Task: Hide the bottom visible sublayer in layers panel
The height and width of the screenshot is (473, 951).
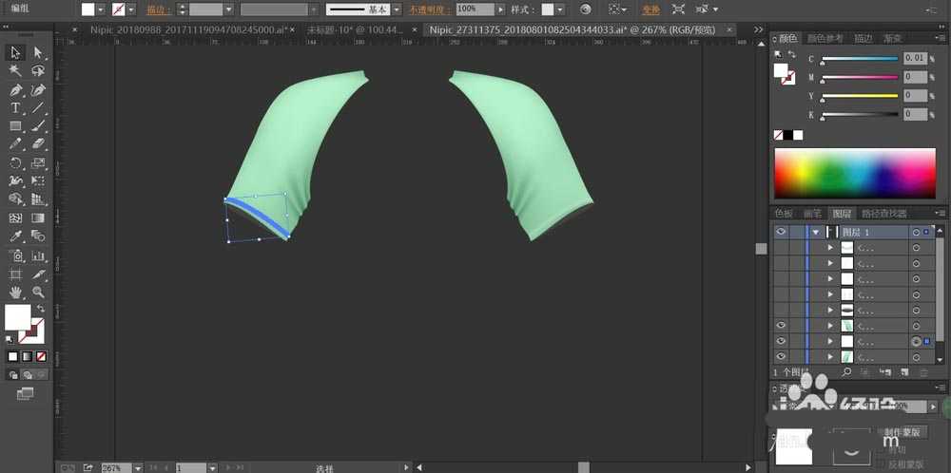Action: click(782, 357)
